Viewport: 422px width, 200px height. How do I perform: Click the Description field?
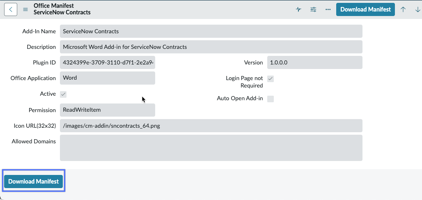tap(211, 47)
